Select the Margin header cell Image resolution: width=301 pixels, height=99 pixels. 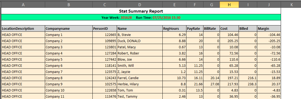(x=269, y=29)
